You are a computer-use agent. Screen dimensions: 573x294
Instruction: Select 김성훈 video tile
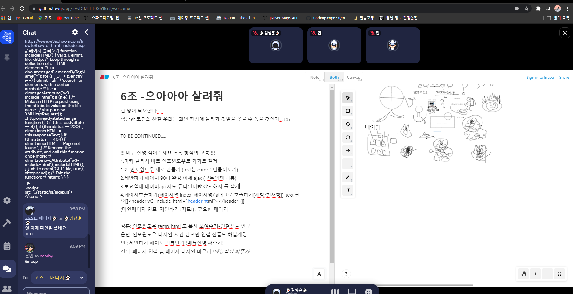276,45
